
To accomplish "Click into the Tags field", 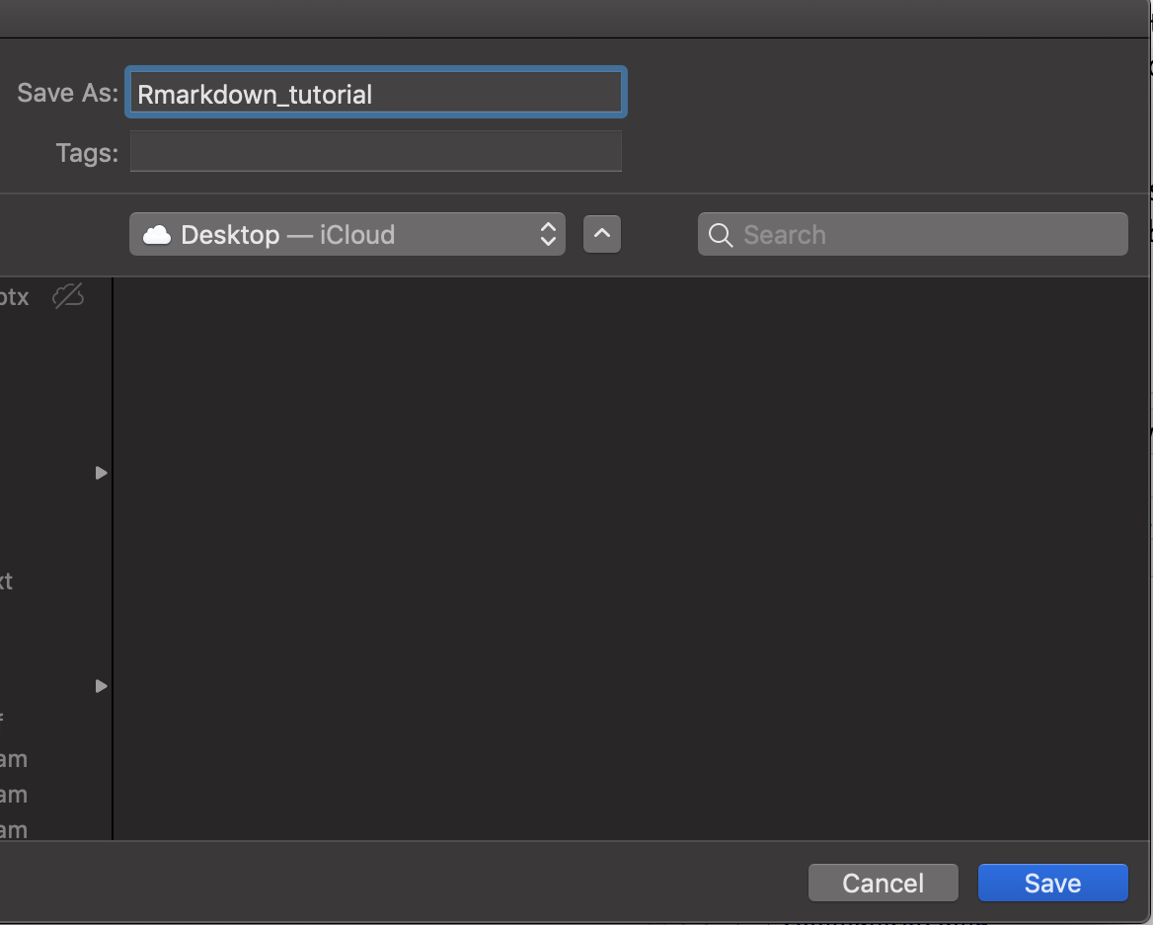I will [x=375, y=152].
